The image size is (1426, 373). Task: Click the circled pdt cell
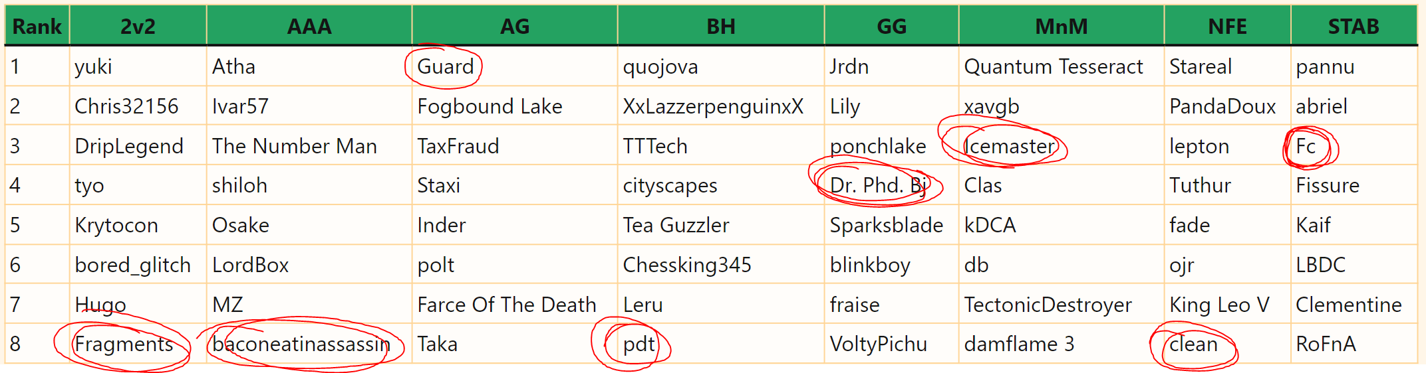[721, 344]
